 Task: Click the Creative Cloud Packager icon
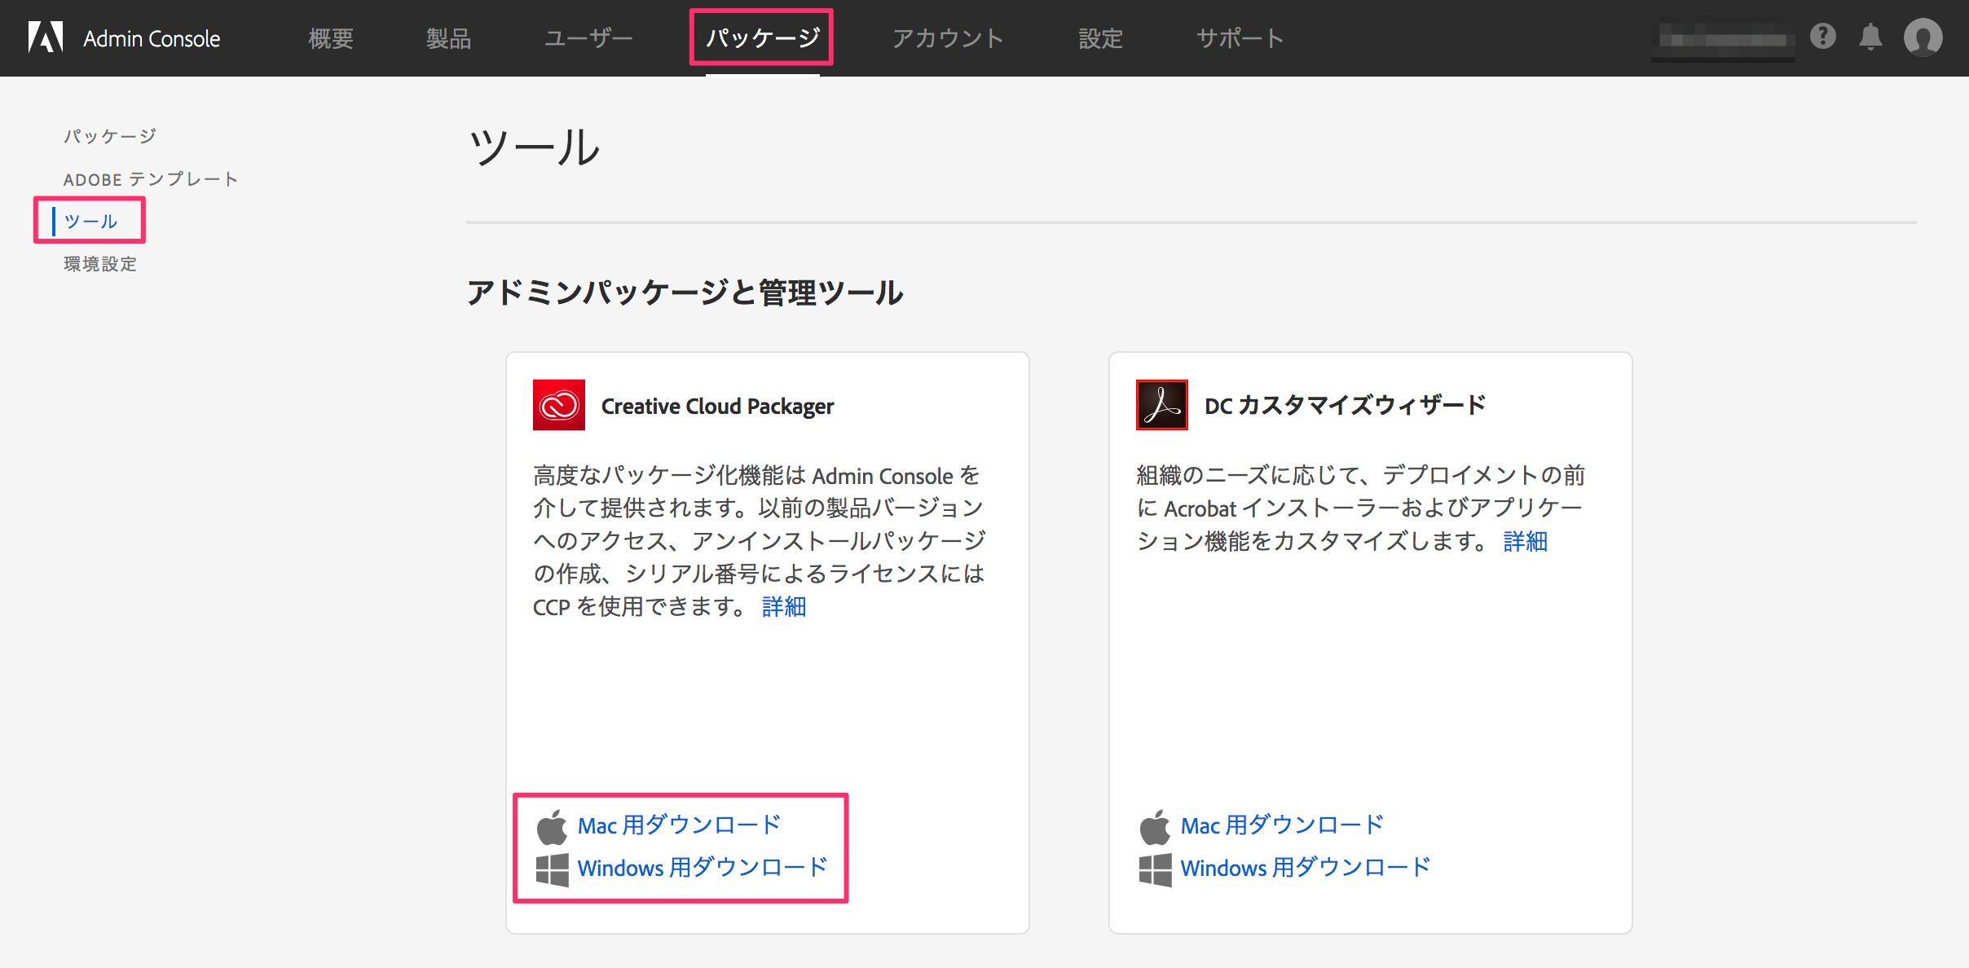pyautogui.click(x=559, y=405)
